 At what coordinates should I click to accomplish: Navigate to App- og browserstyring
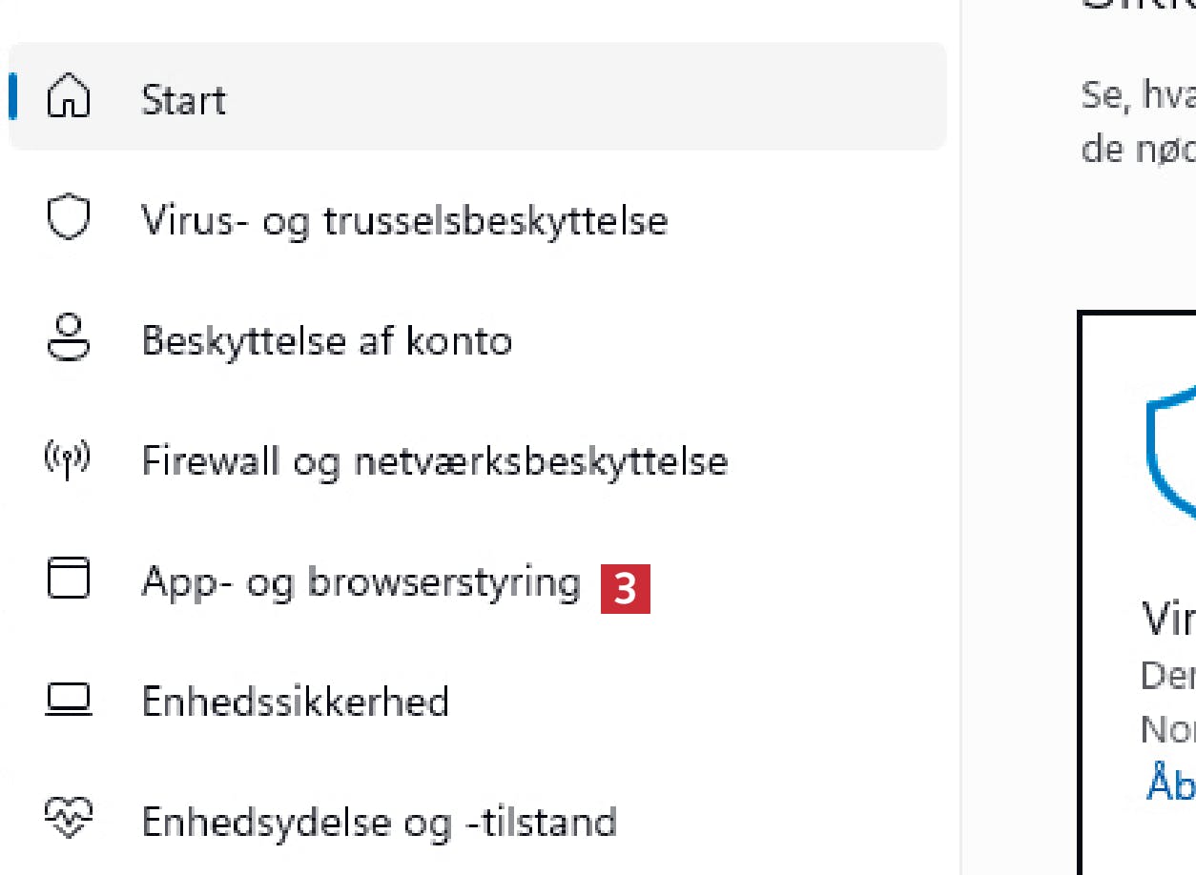click(361, 581)
